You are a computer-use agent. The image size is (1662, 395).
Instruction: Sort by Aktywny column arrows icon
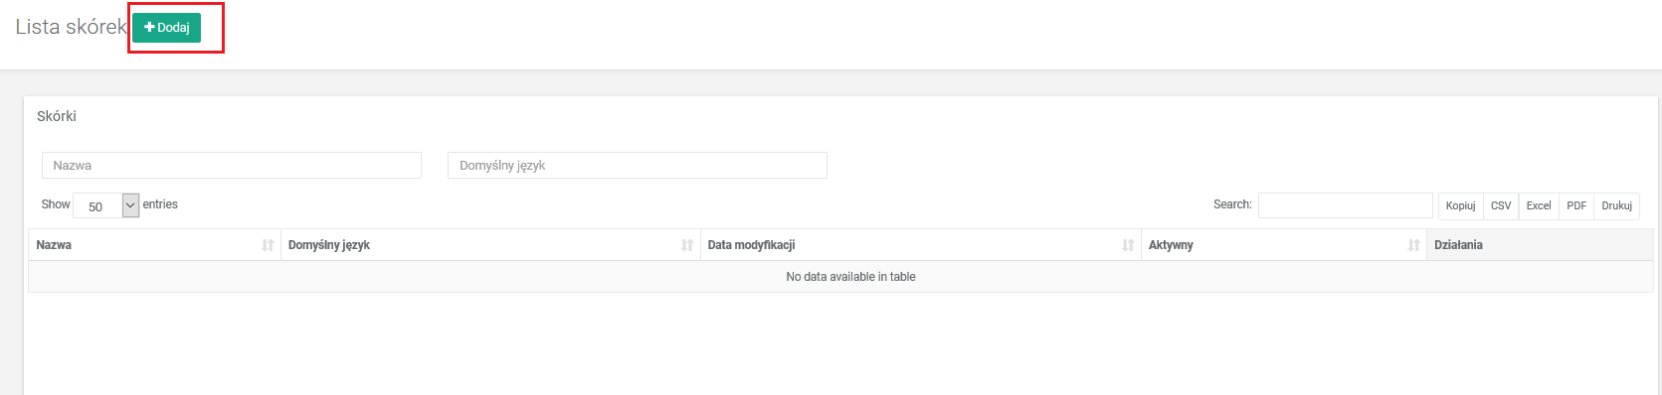coord(1413,245)
